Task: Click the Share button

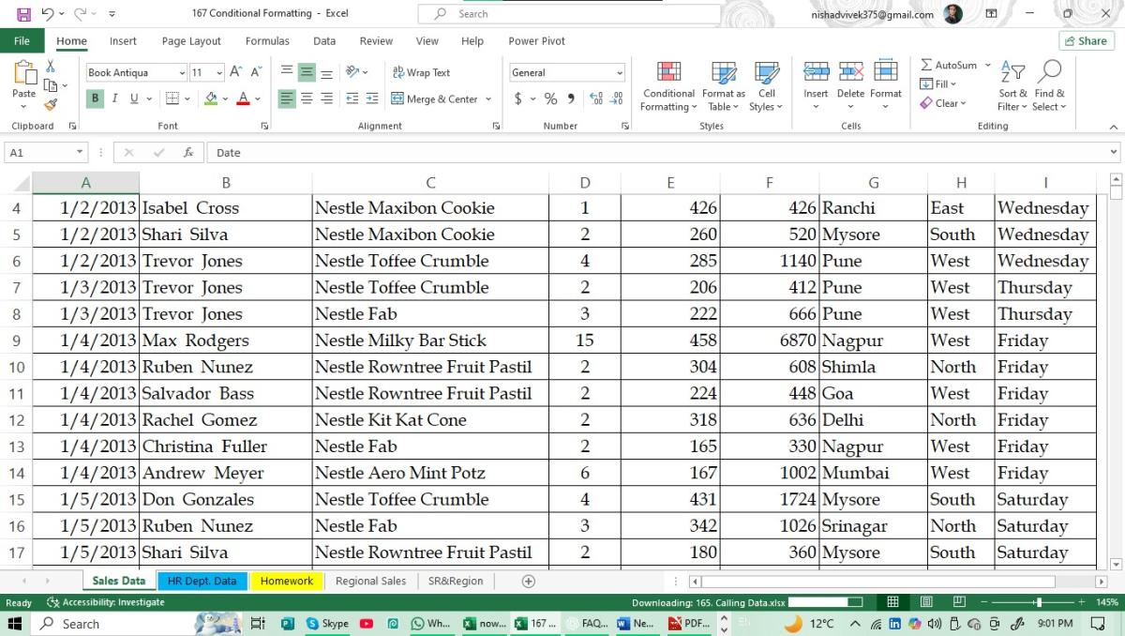Action: [x=1085, y=41]
